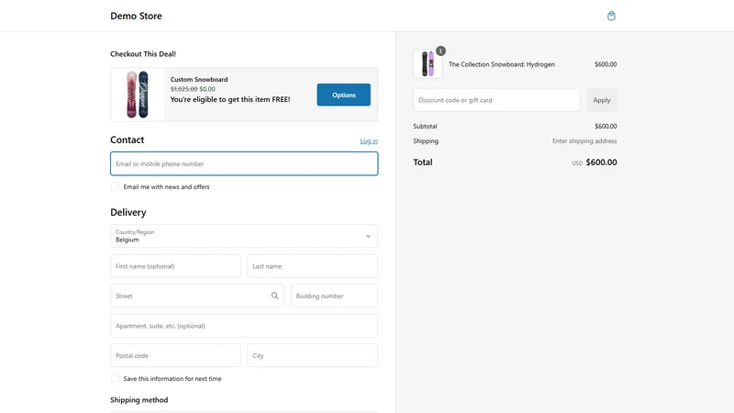Open the shopping bag cart icon

(611, 16)
